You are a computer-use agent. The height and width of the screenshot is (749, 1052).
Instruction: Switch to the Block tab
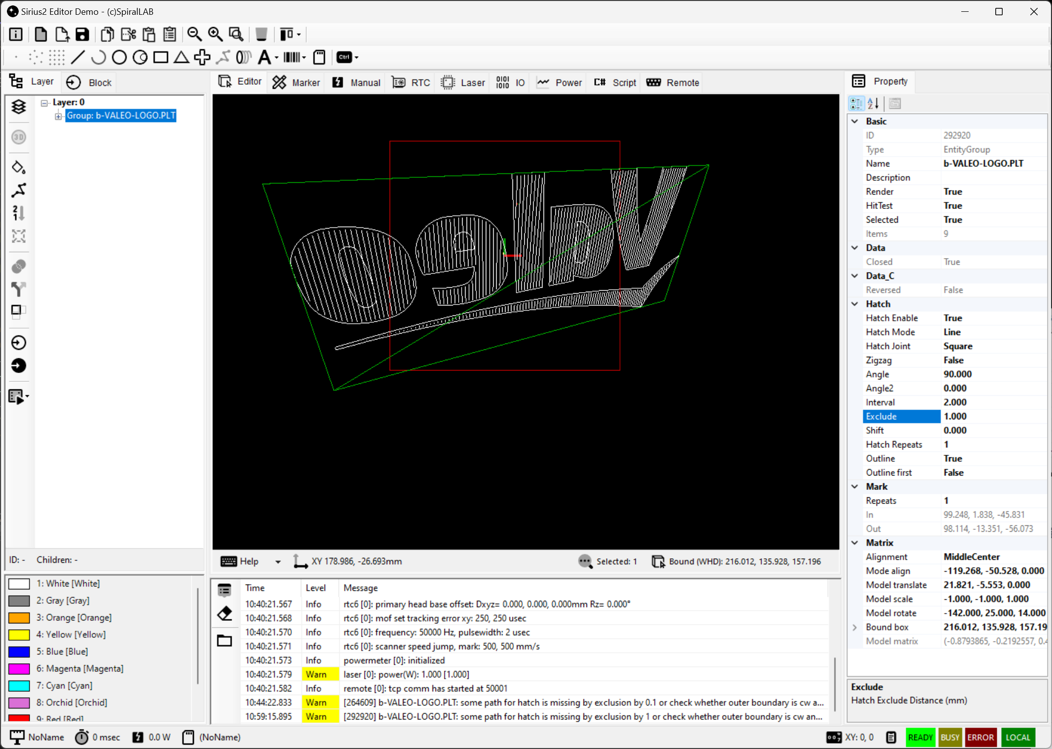tap(90, 82)
